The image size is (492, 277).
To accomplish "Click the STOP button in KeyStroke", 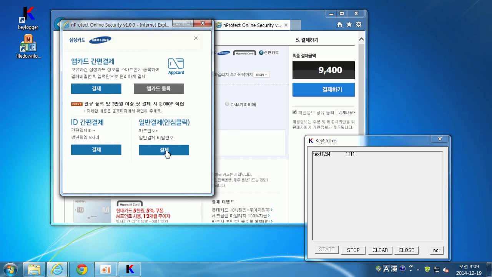I will tap(353, 250).
